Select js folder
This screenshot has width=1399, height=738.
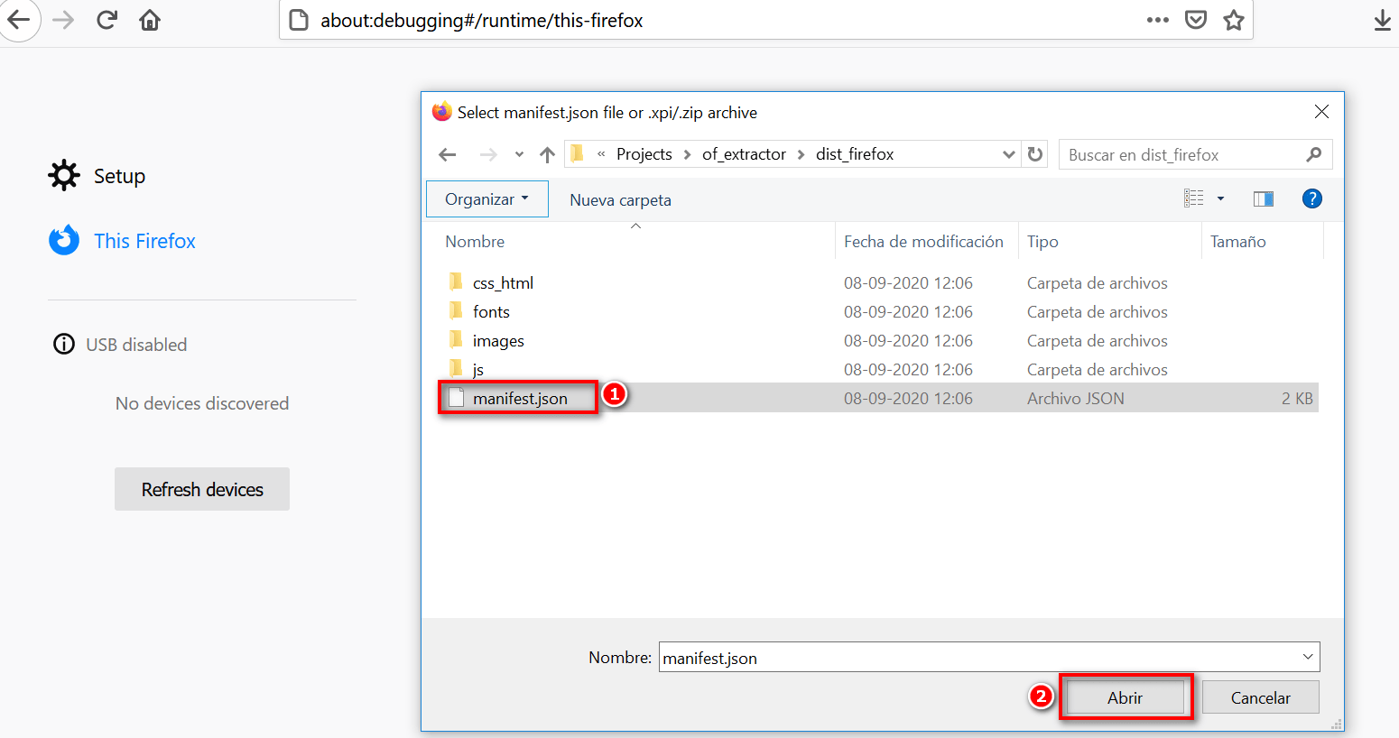click(x=478, y=370)
